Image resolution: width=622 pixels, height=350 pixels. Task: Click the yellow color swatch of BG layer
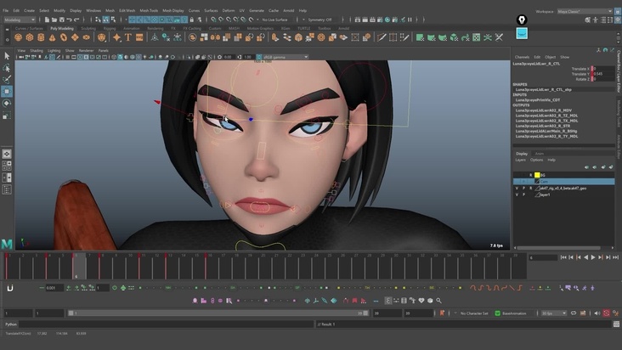click(x=539, y=174)
